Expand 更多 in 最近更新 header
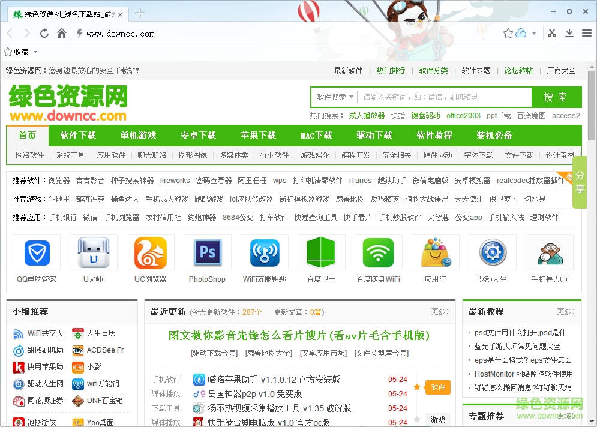This screenshot has height=427, width=597. tap(440, 312)
